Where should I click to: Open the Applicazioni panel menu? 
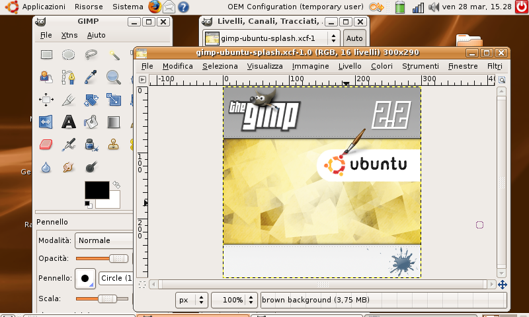(x=44, y=7)
